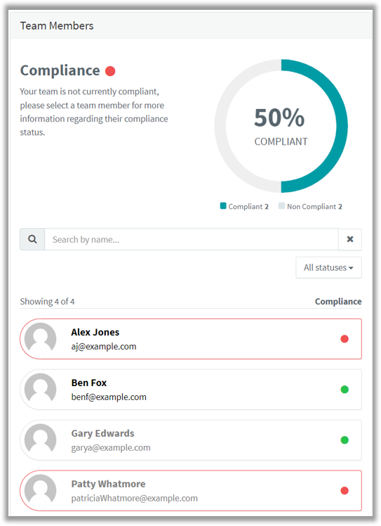The height and width of the screenshot is (526, 381).
Task: Click Gary Edwards's avatar icon
Action: pos(41,440)
